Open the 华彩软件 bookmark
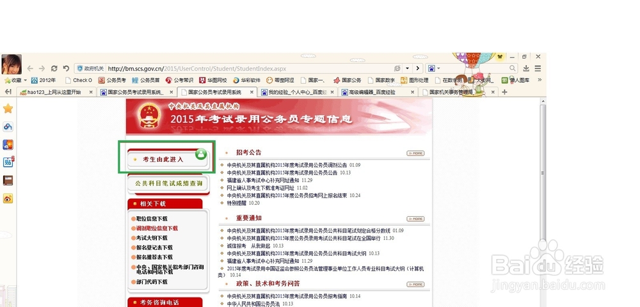The height and width of the screenshot is (307, 640). tap(246, 81)
